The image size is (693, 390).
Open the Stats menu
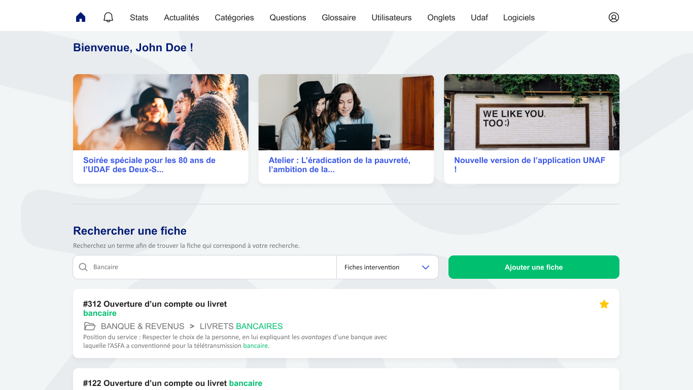coord(139,17)
